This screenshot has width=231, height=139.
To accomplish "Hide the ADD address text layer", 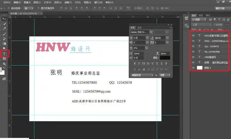I will point(193,36).
